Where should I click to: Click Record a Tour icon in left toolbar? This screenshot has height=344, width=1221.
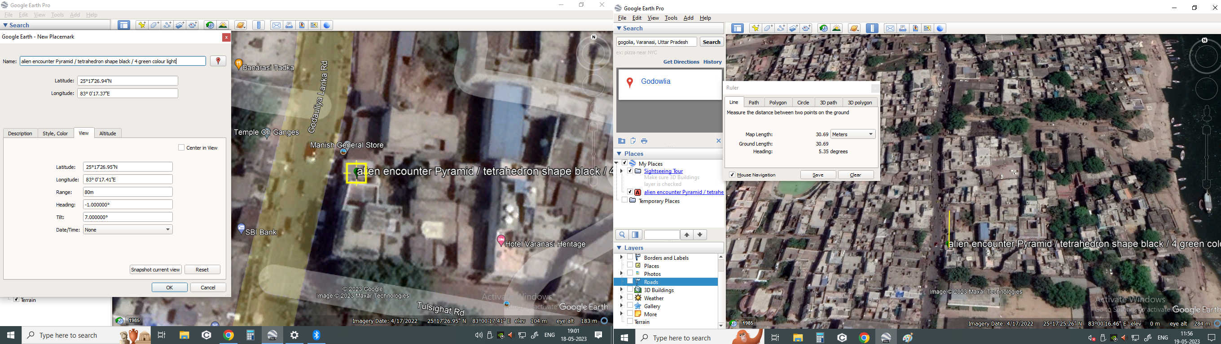(193, 25)
